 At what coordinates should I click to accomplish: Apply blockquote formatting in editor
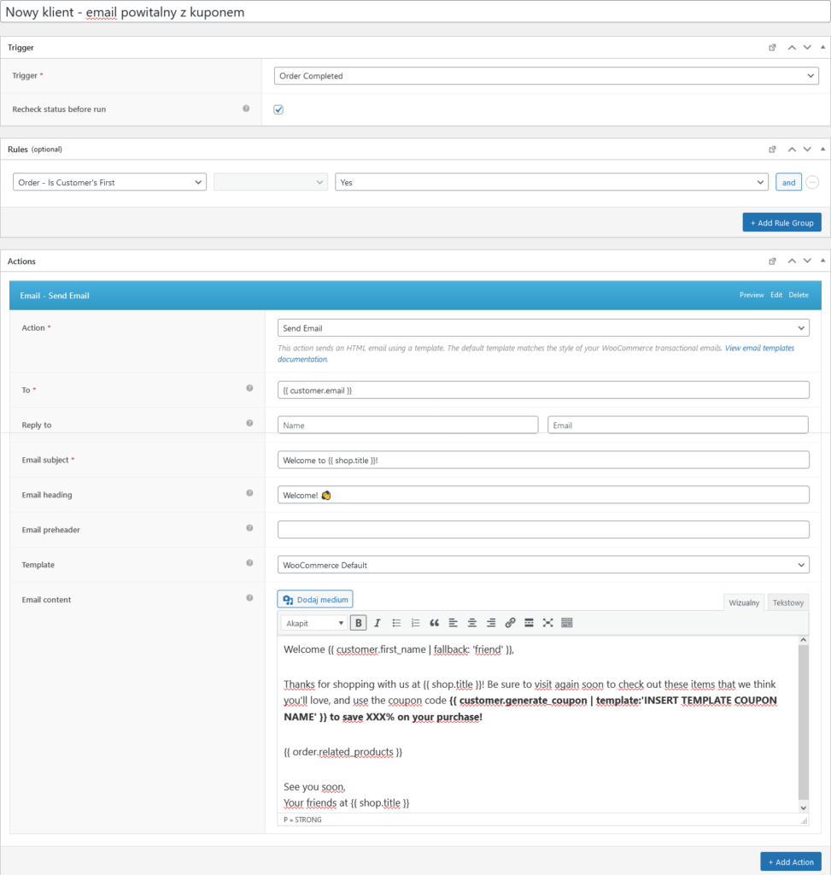pos(435,623)
